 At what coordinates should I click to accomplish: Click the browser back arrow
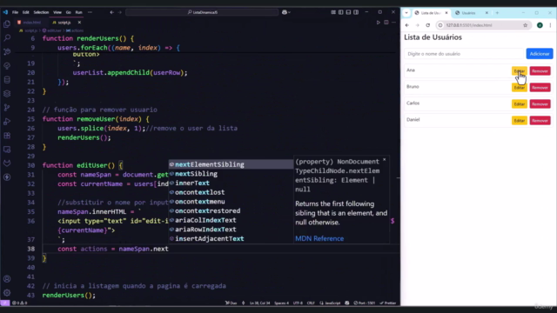[x=407, y=25]
